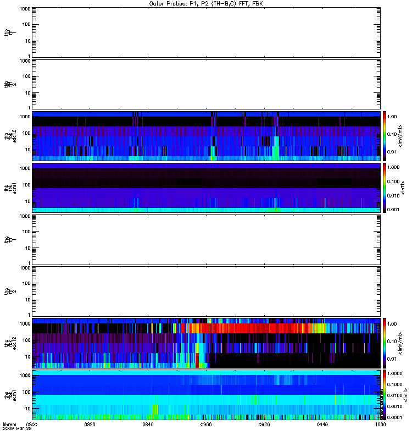The height and width of the screenshot is (440, 412).
Task: Click the 0940 time axis label
Action: 322,425
